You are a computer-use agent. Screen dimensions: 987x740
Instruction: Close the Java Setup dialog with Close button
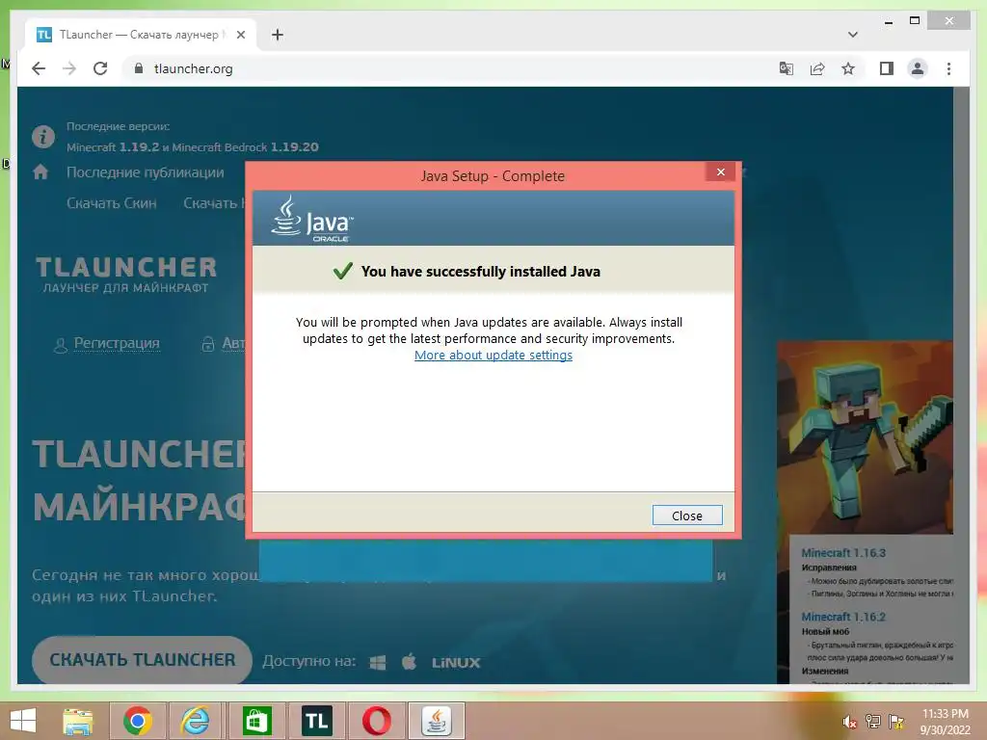[x=686, y=515]
